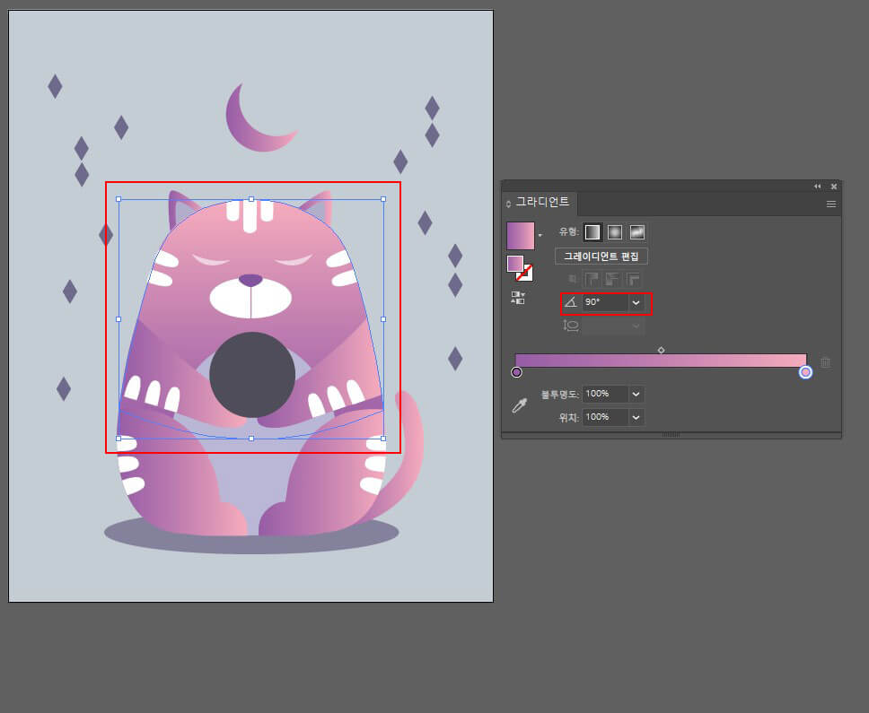This screenshot has height=713, width=869.
Task: Click the 90° angle input field
Action: (605, 302)
